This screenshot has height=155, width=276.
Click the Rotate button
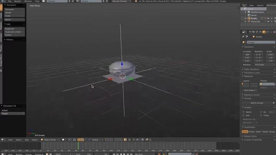pos(14,12)
